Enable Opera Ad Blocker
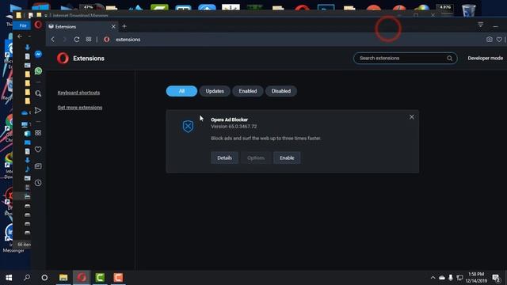 (x=287, y=158)
